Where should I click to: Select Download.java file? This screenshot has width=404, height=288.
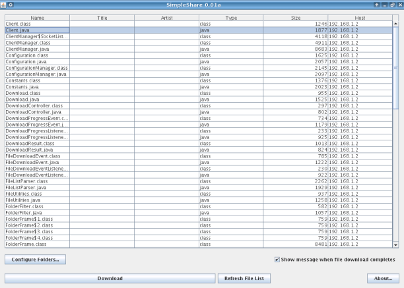[x=22, y=100]
